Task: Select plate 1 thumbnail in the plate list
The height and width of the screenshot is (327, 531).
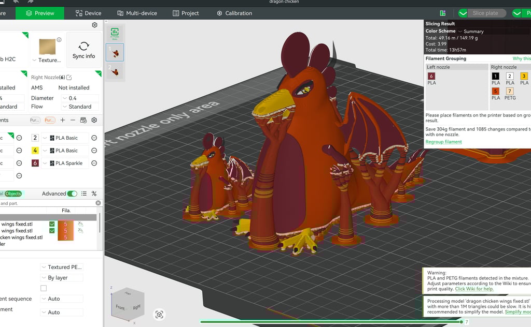Action: (x=115, y=52)
